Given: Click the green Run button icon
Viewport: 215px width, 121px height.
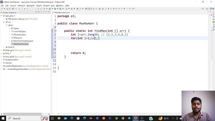Looking at the screenshot, I should point(49,9).
